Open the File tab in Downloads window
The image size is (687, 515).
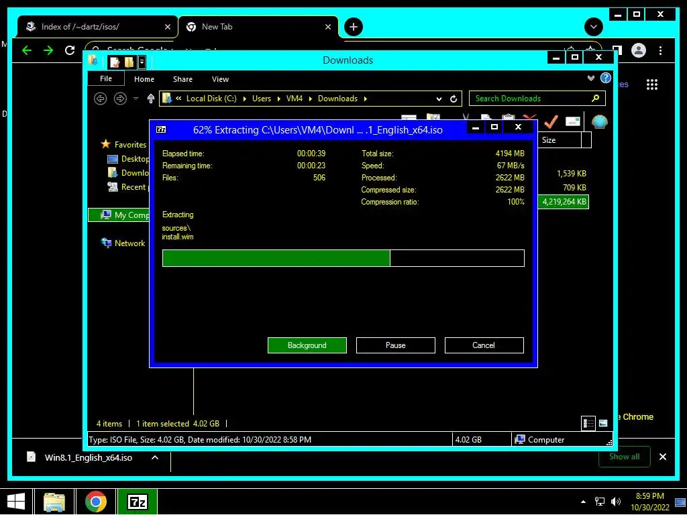point(106,79)
